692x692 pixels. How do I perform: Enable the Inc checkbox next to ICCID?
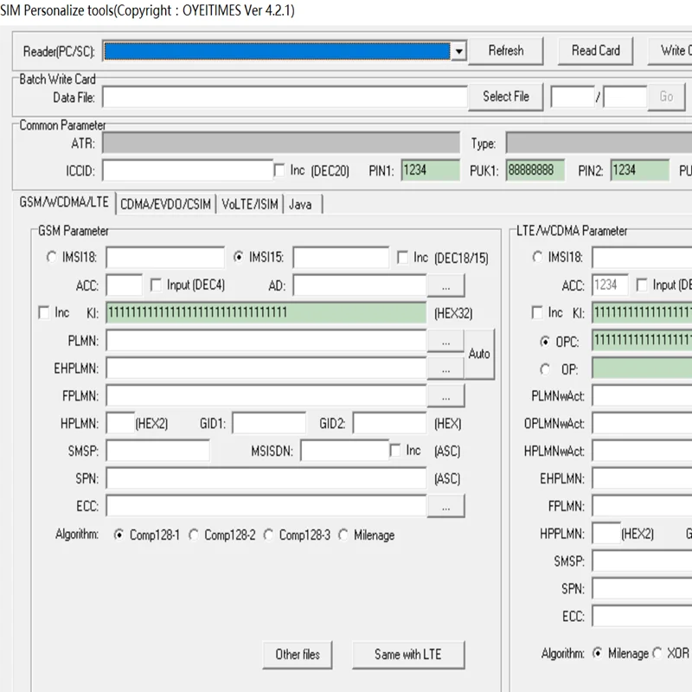(279, 170)
